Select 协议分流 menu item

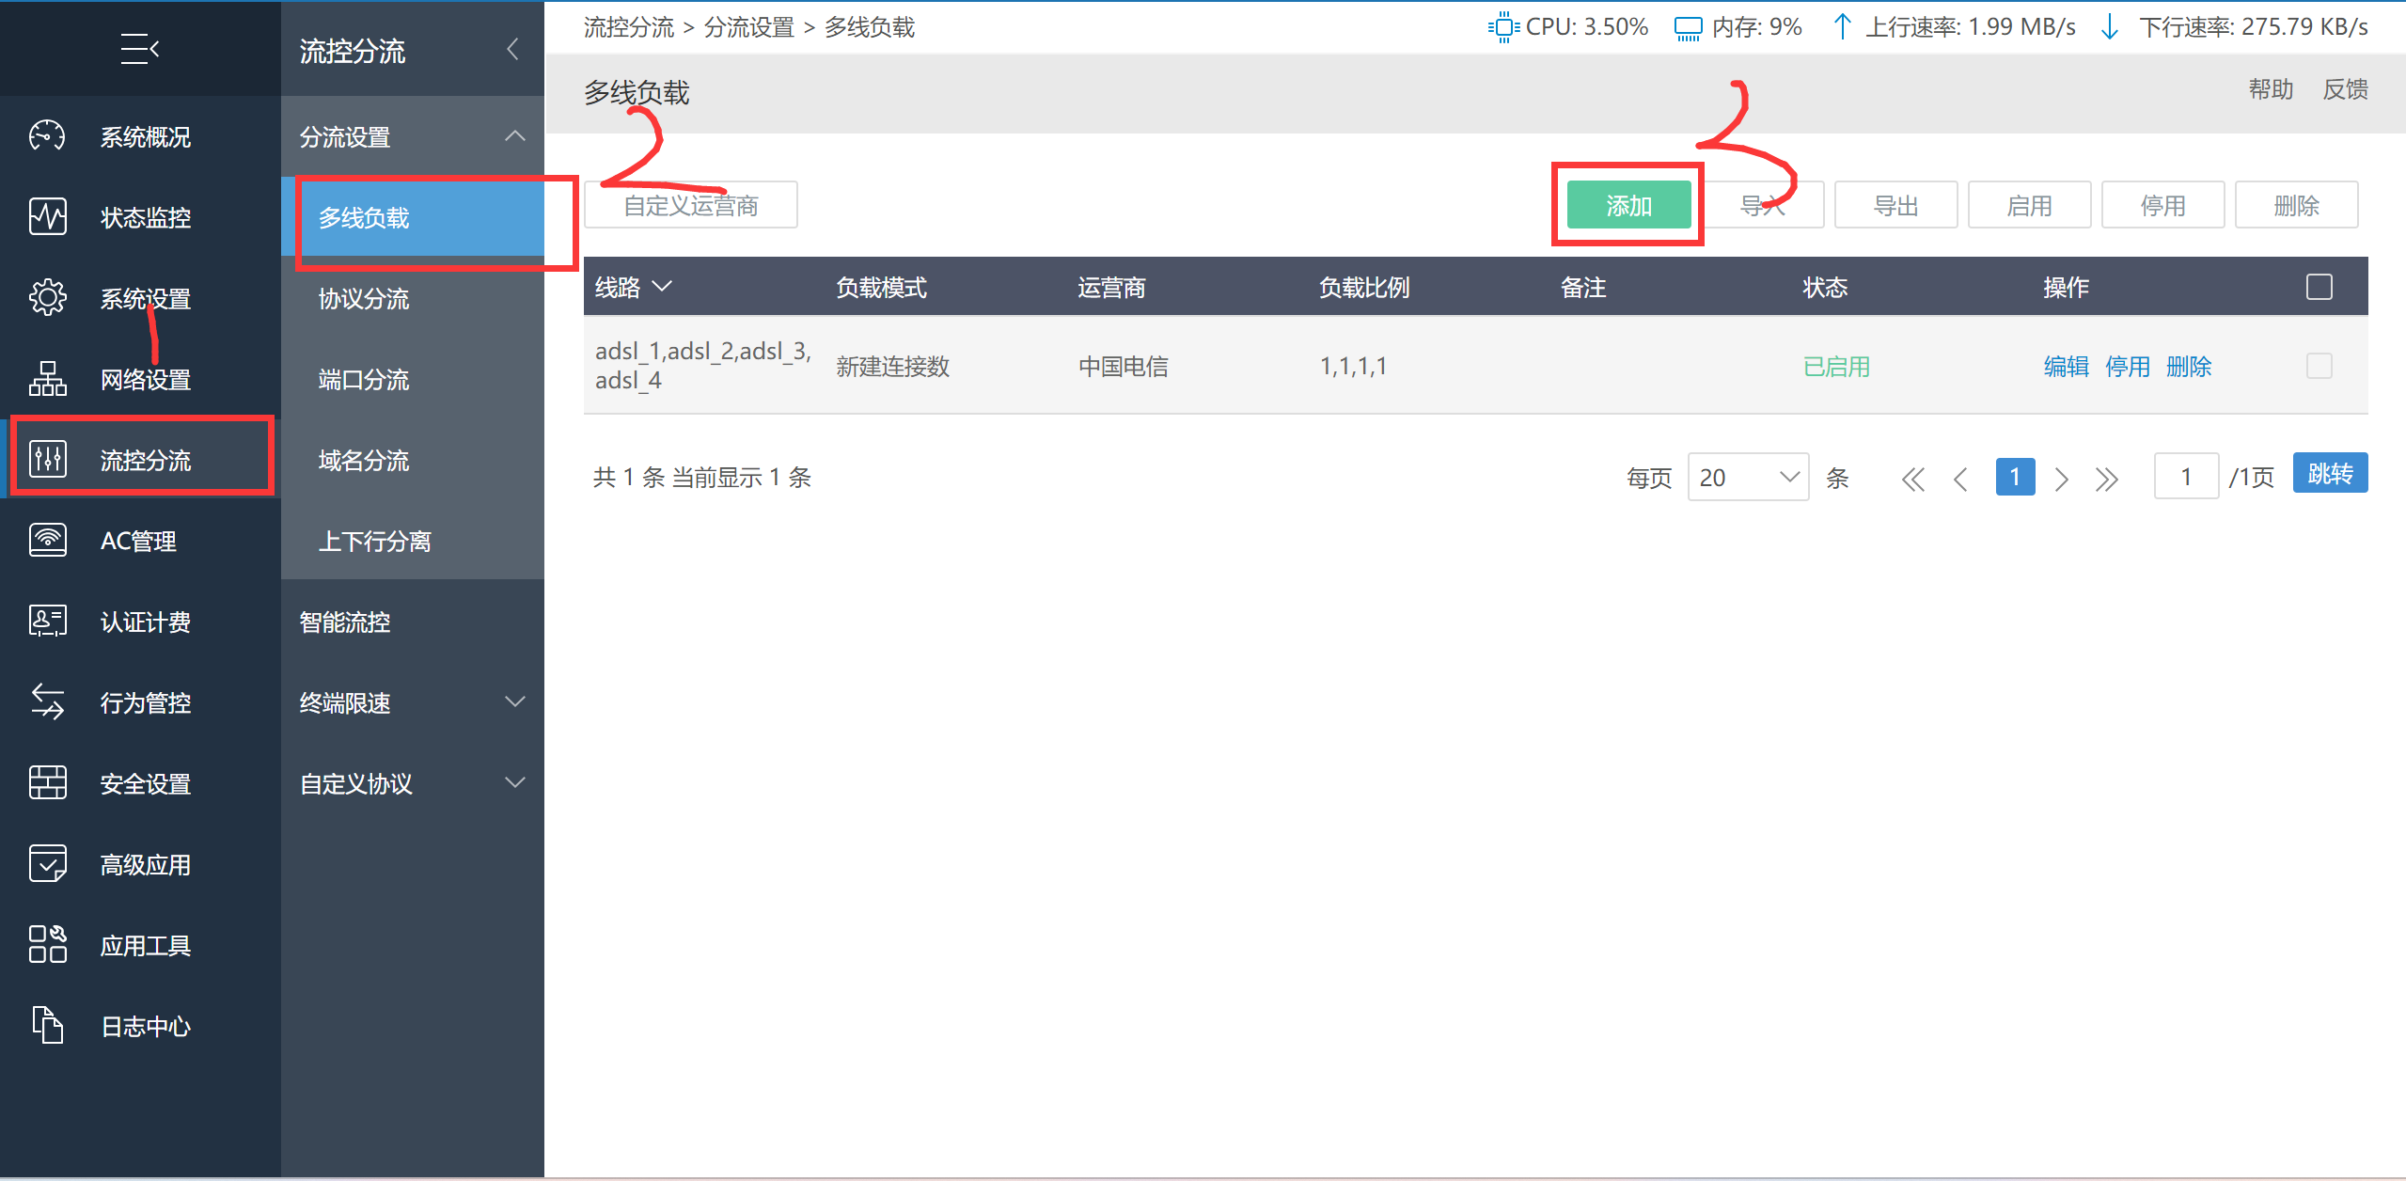364,299
